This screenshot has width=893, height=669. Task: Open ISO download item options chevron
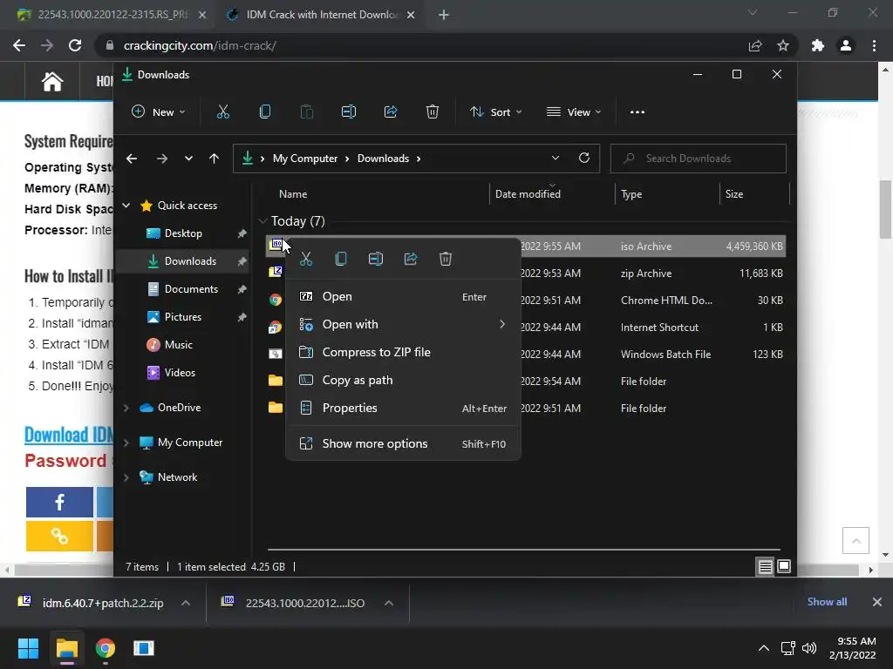389,603
